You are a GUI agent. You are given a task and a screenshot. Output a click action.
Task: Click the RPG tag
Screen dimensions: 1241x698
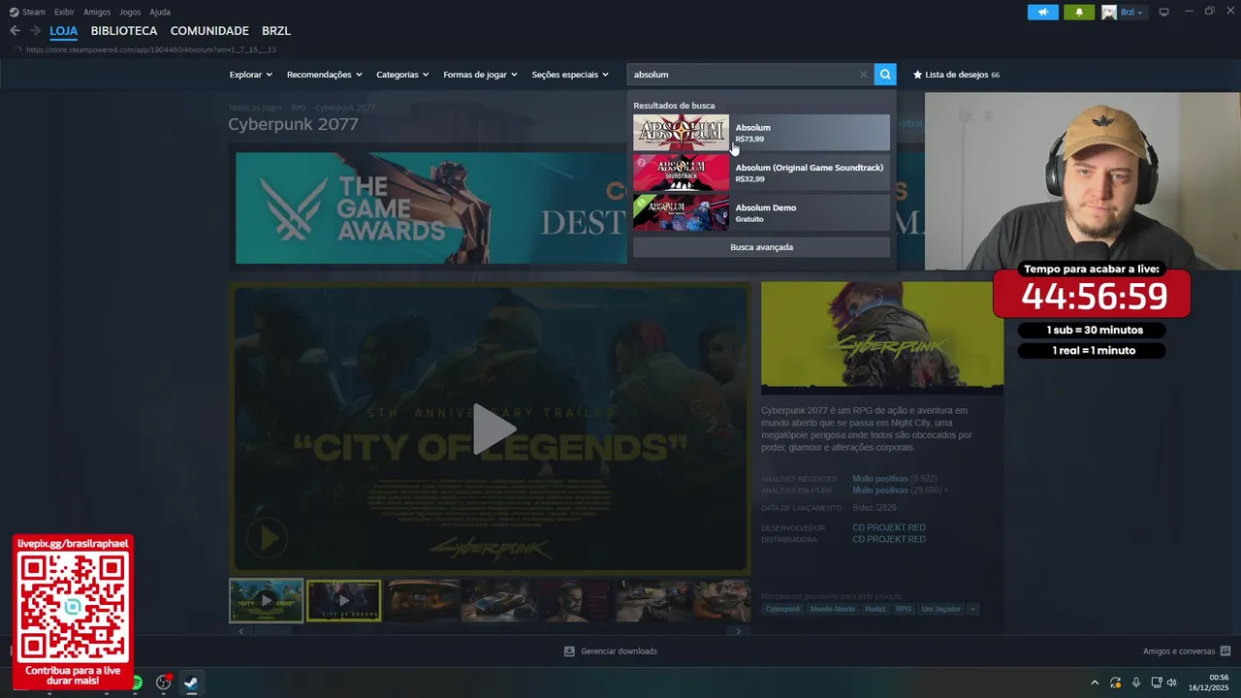[904, 609]
